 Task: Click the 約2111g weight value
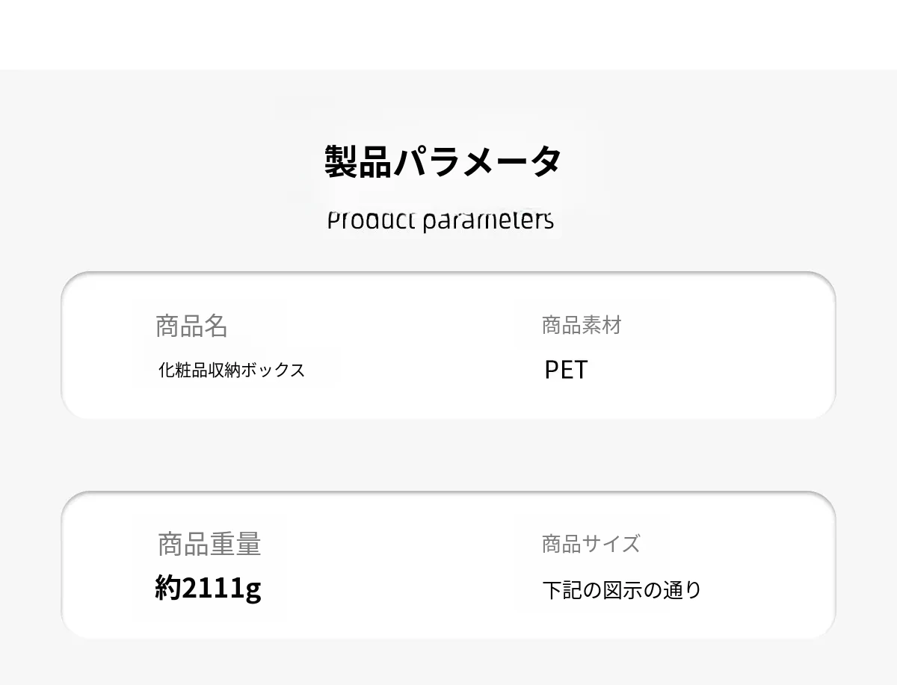[x=208, y=588]
